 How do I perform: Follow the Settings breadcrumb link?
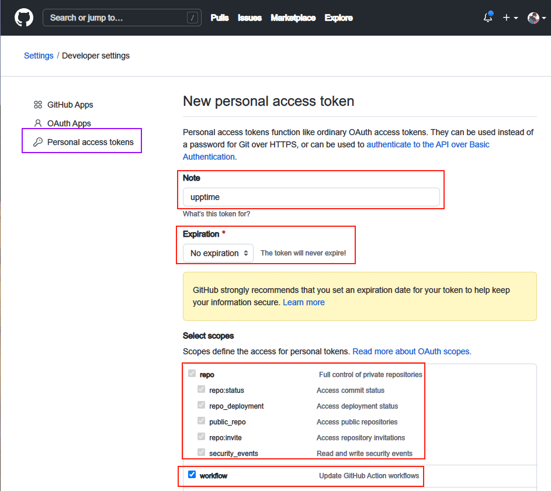[x=39, y=56]
